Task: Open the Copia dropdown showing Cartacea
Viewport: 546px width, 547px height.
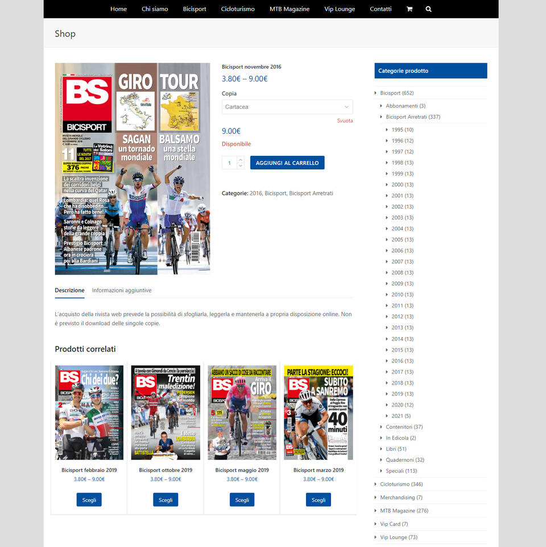Action: (x=287, y=107)
